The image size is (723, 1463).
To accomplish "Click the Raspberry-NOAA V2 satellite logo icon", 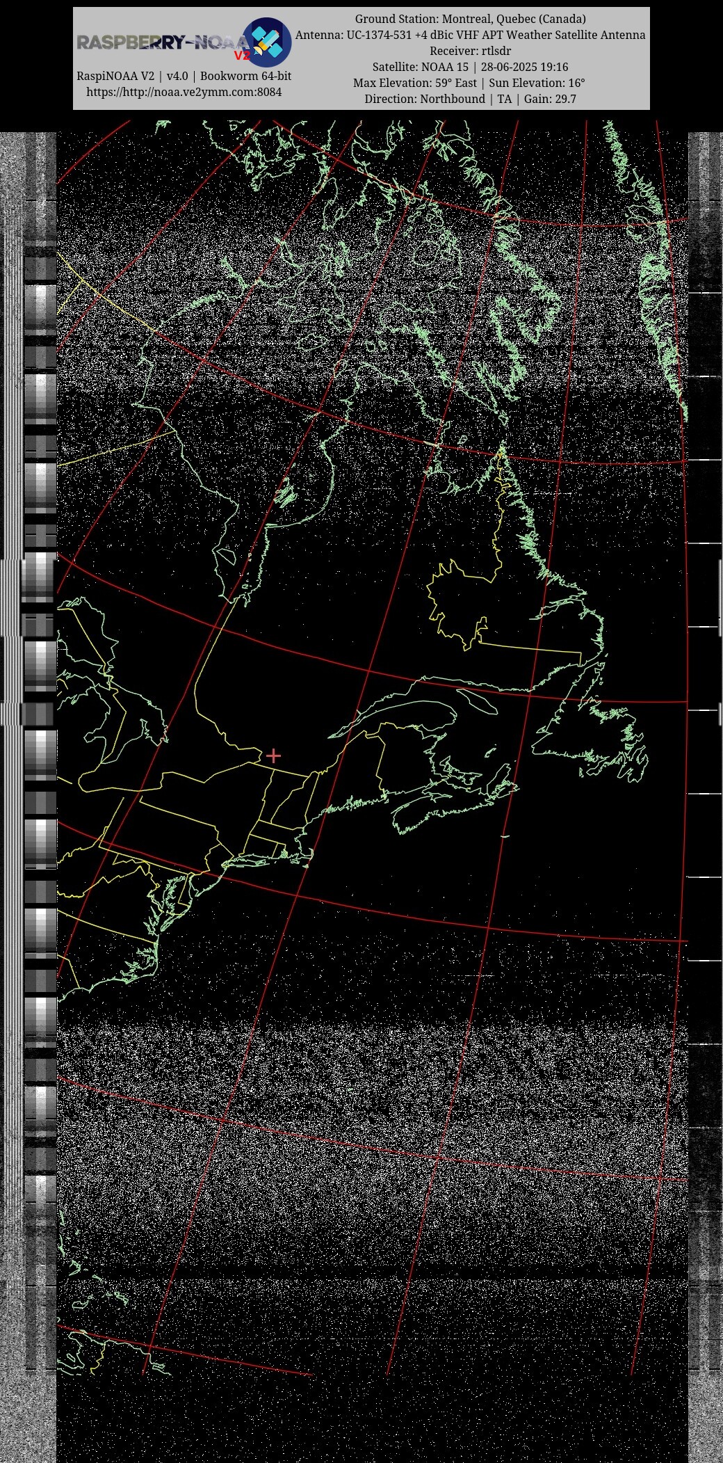I will (267, 42).
